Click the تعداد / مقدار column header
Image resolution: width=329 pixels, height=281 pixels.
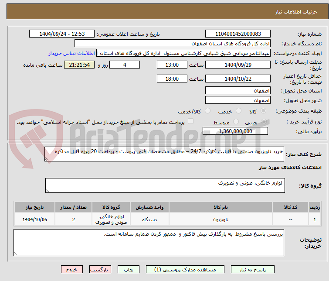[74, 207]
